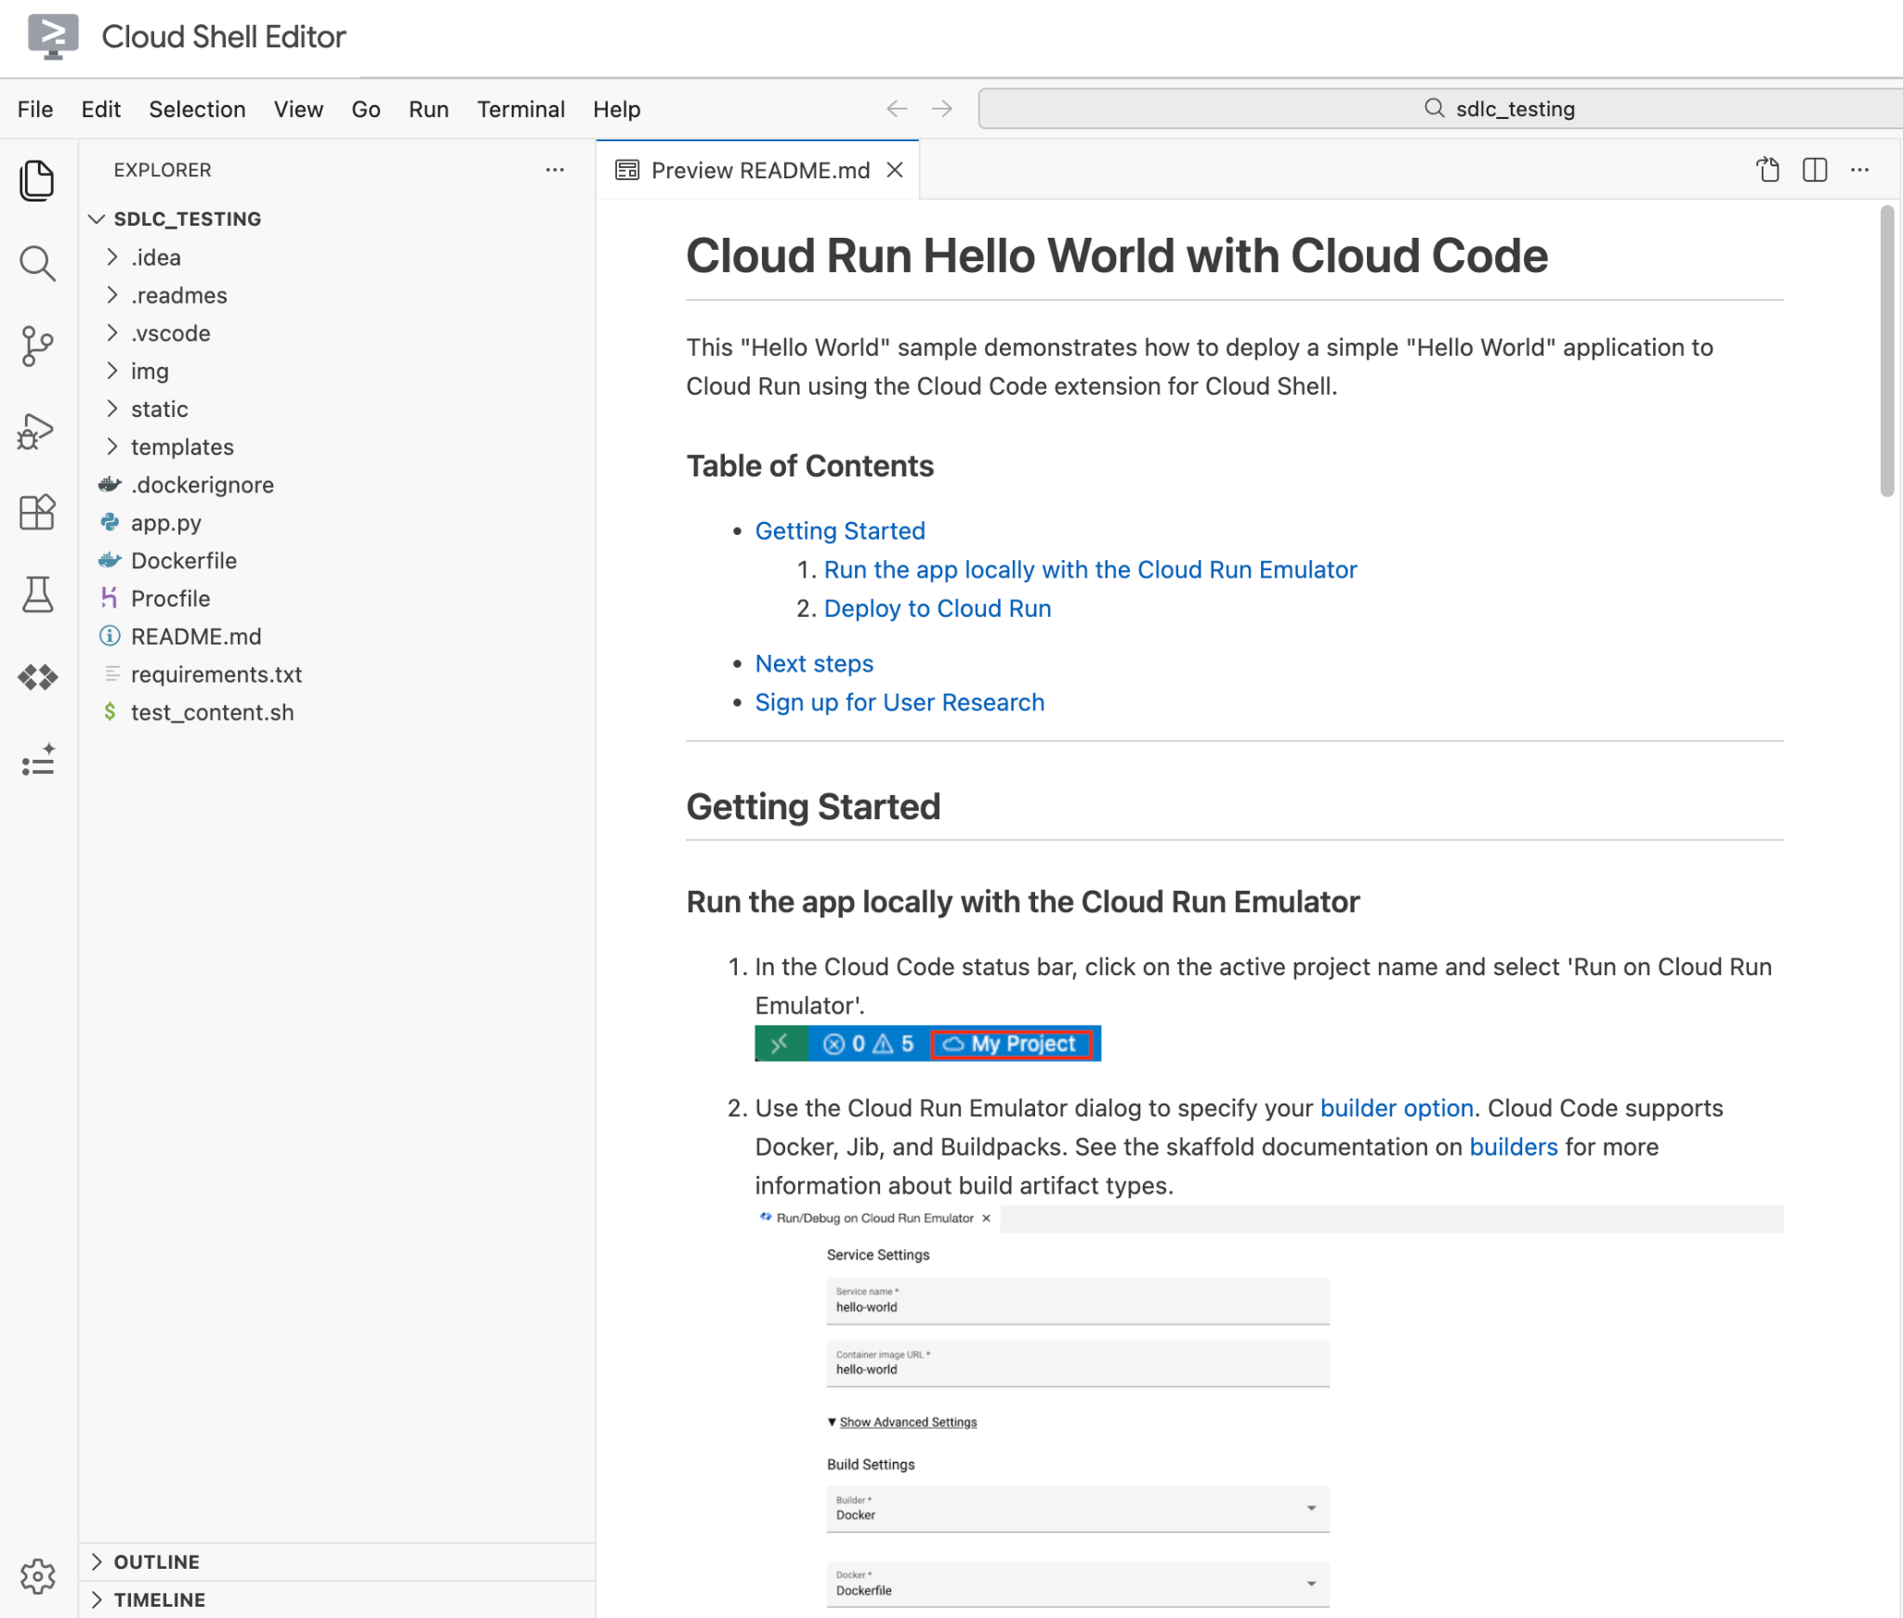Open the View menu
The image size is (1903, 1618).
tap(298, 110)
